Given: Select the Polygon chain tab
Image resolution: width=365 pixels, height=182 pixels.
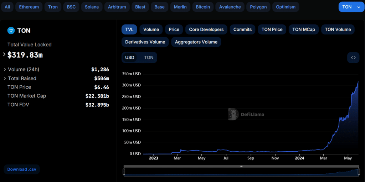Looking at the screenshot, I should coord(258,7).
